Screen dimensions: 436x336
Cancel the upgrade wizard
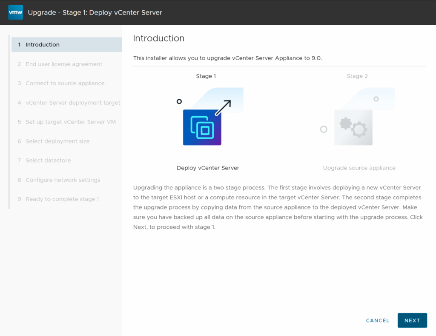(x=378, y=320)
